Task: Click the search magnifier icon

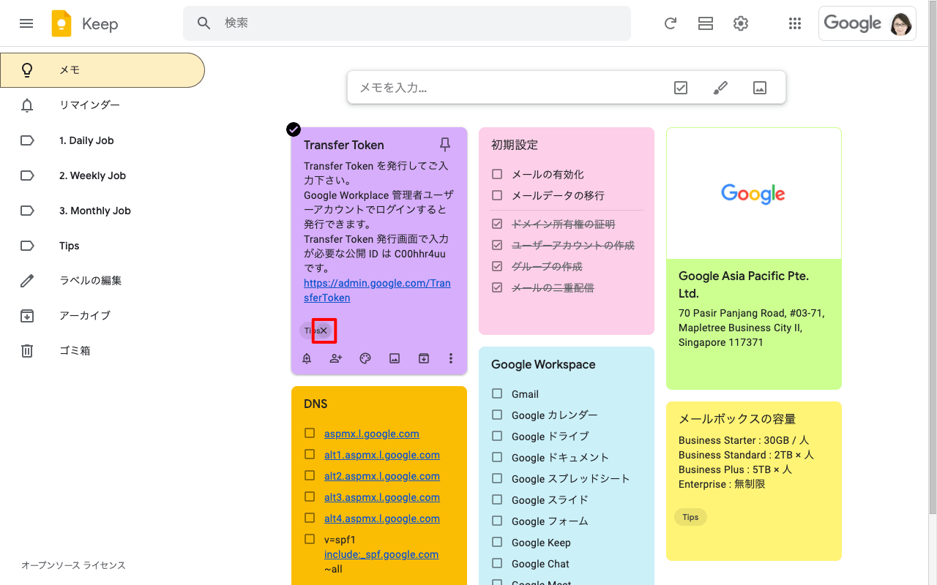Action: click(204, 23)
